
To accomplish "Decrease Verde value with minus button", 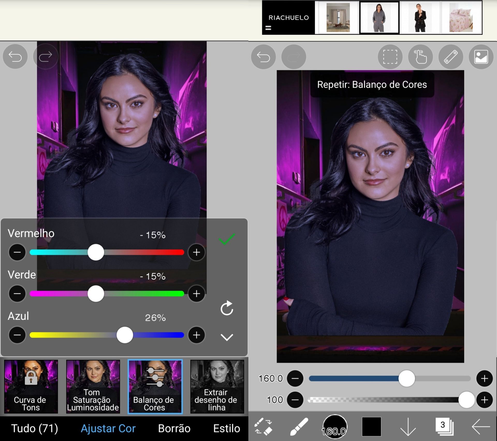I will pos(17,293).
